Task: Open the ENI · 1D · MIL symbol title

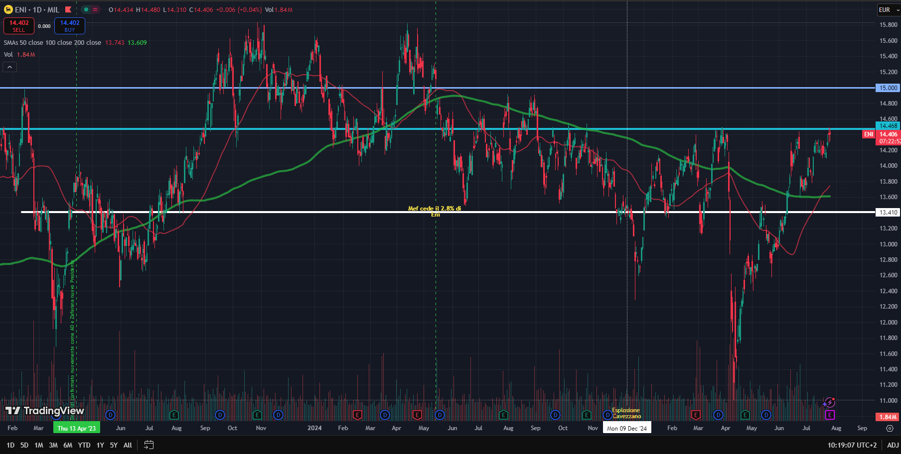Action: (x=37, y=9)
